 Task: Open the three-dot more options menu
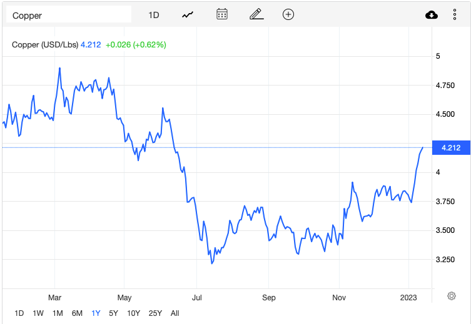click(x=455, y=14)
